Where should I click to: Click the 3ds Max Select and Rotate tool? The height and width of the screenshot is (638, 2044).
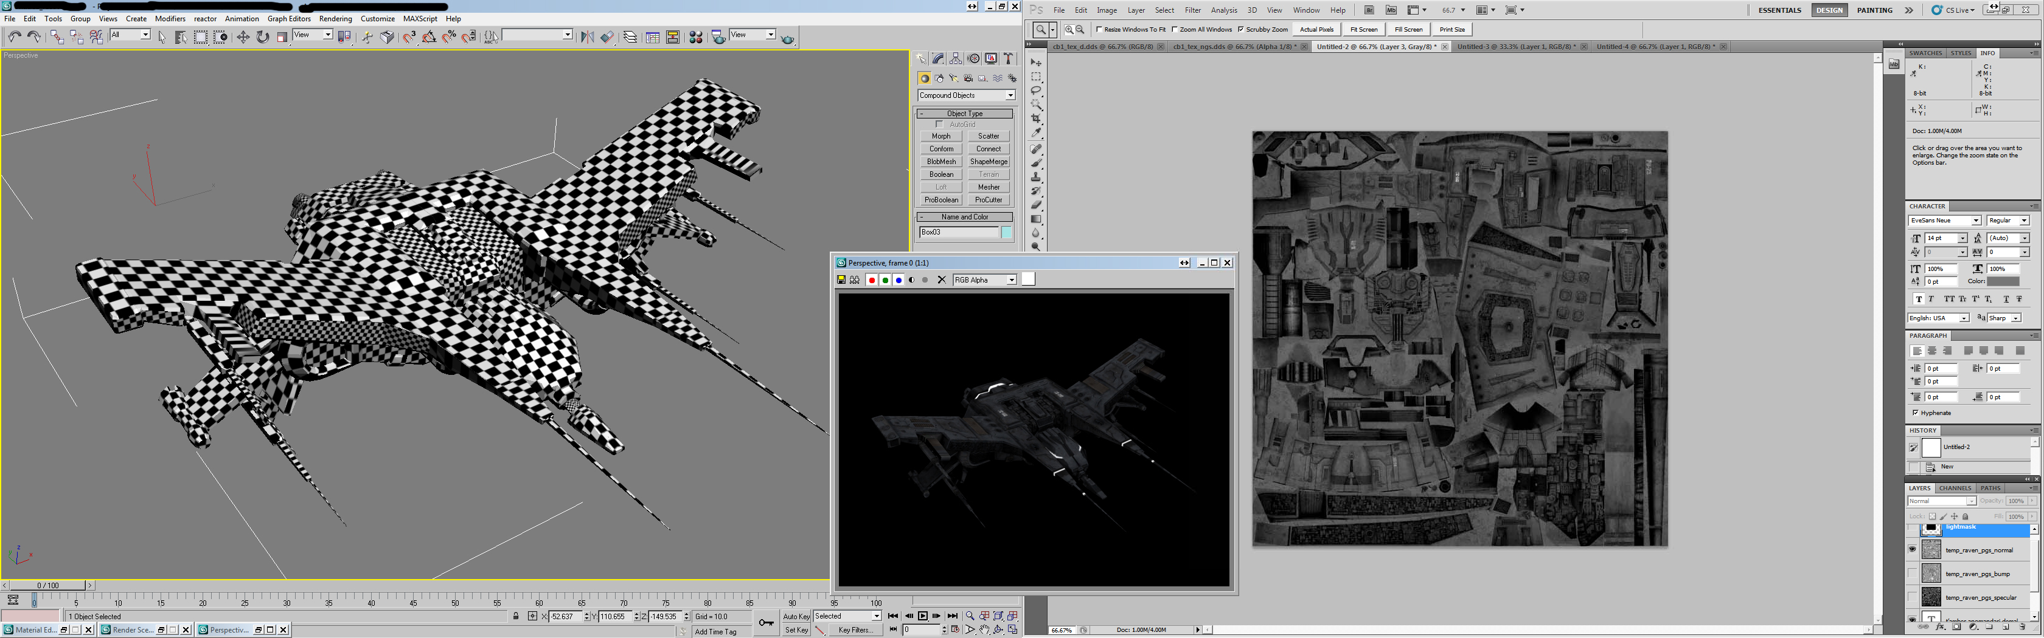point(263,37)
